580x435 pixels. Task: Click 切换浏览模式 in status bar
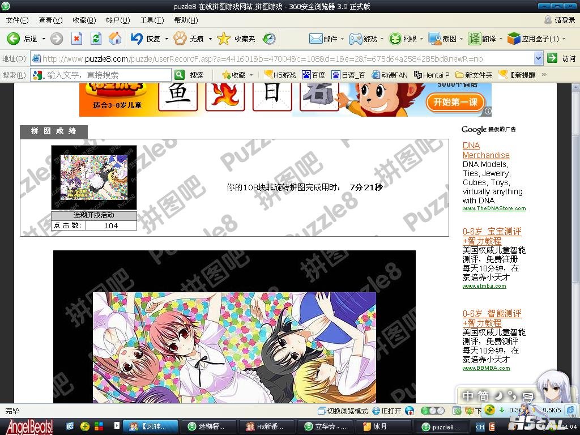pyautogui.click(x=343, y=411)
